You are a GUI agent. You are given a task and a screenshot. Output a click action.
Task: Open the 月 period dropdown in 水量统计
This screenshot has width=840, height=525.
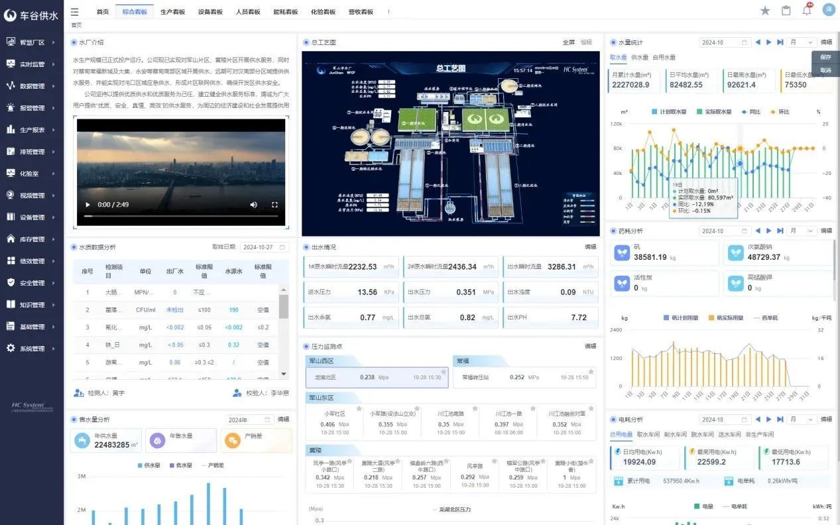point(801,42)
